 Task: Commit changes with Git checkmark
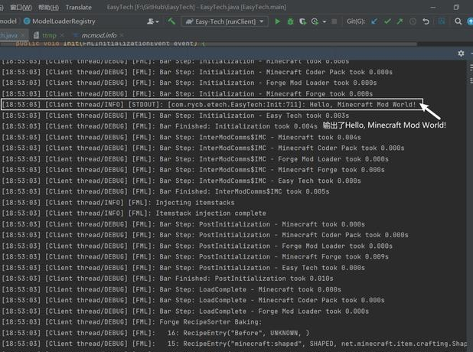(387, 21)
